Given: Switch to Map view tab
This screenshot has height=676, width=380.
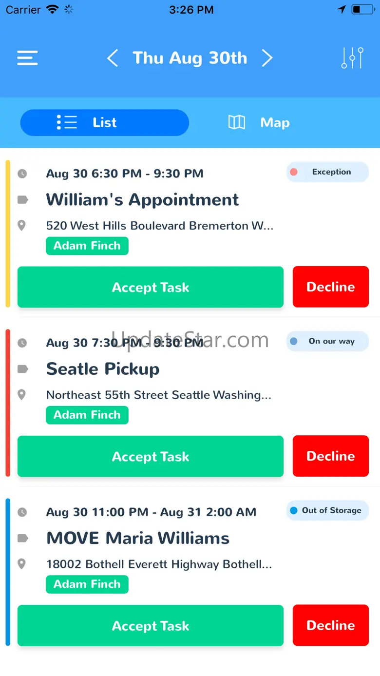Looking at the screenshot, I should tap(274, 122).
